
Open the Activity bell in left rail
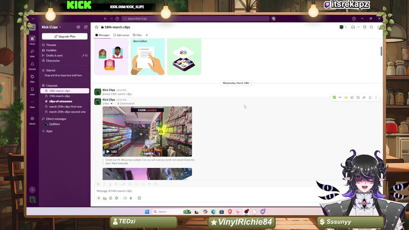(x=32, y=65)
